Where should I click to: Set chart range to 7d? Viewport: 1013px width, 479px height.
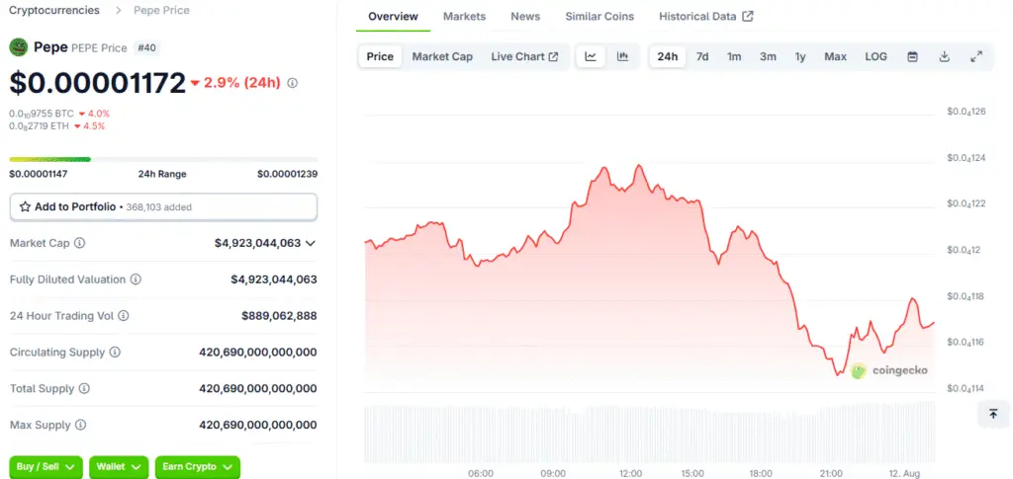click(x=702, y=56)
